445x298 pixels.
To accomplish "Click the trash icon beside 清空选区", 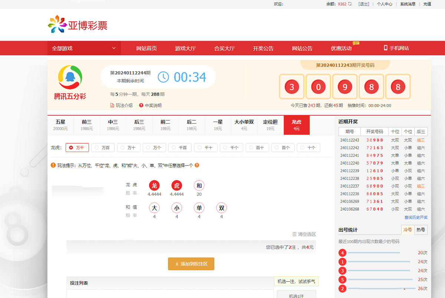I will [294, 234].
